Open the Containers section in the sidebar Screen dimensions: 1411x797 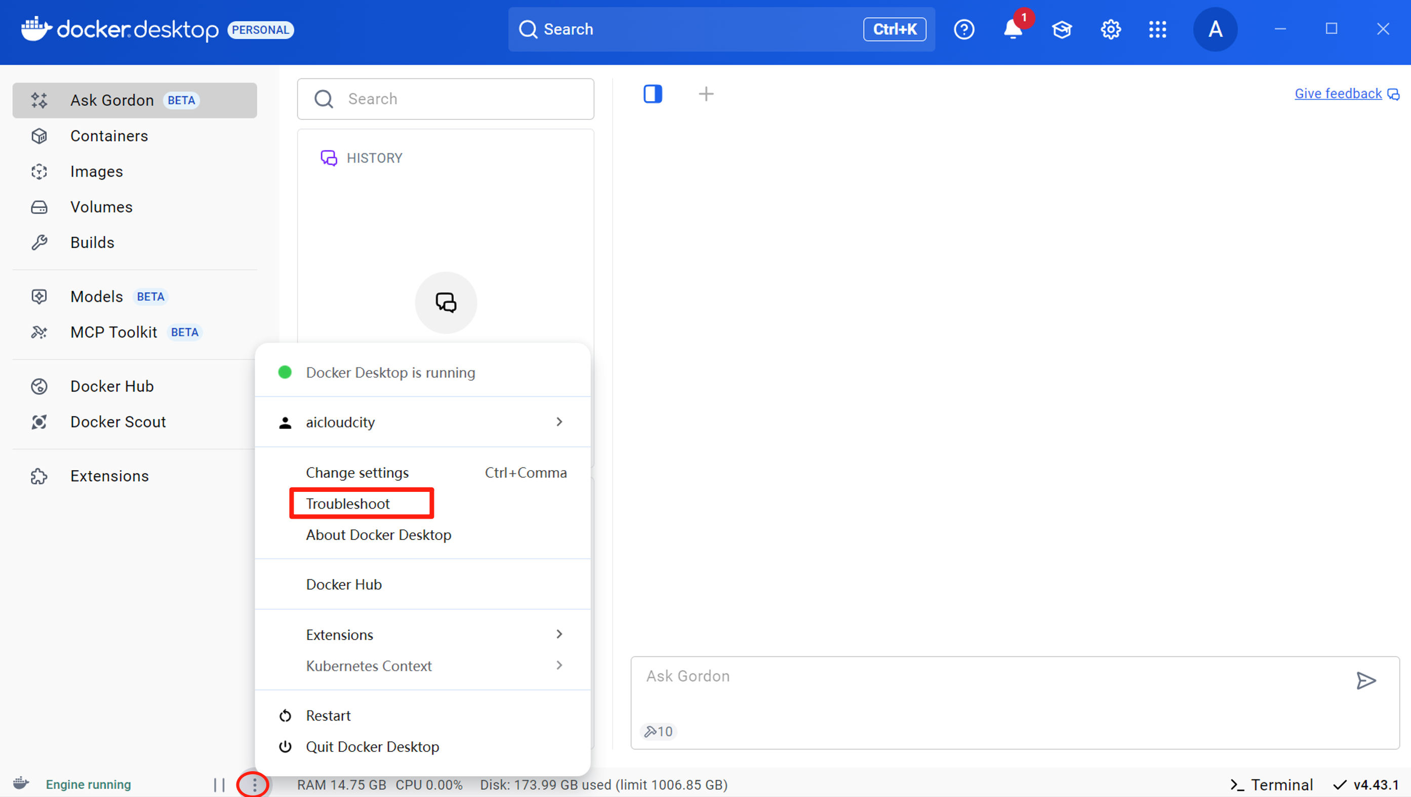click(109, 136)
